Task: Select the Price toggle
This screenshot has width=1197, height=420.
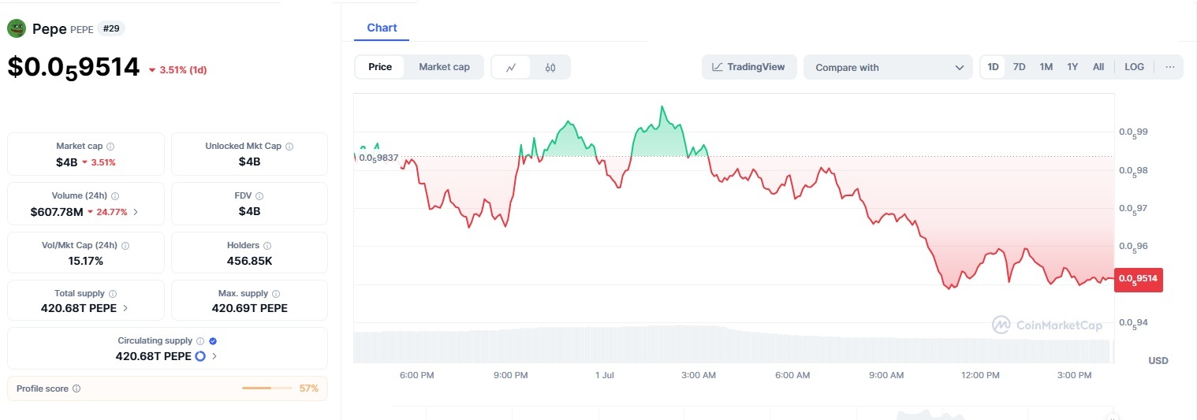Action: 380,67
